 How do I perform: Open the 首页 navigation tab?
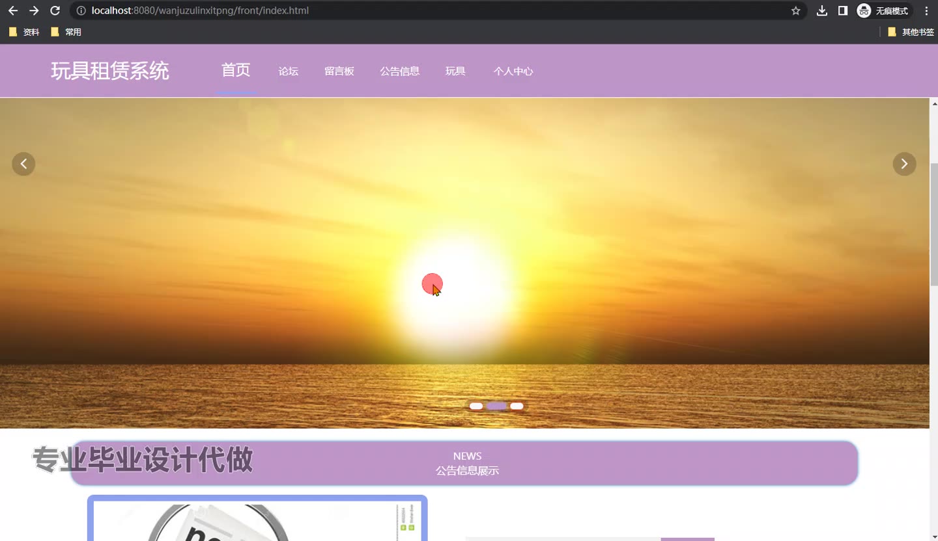click(236, 70)
